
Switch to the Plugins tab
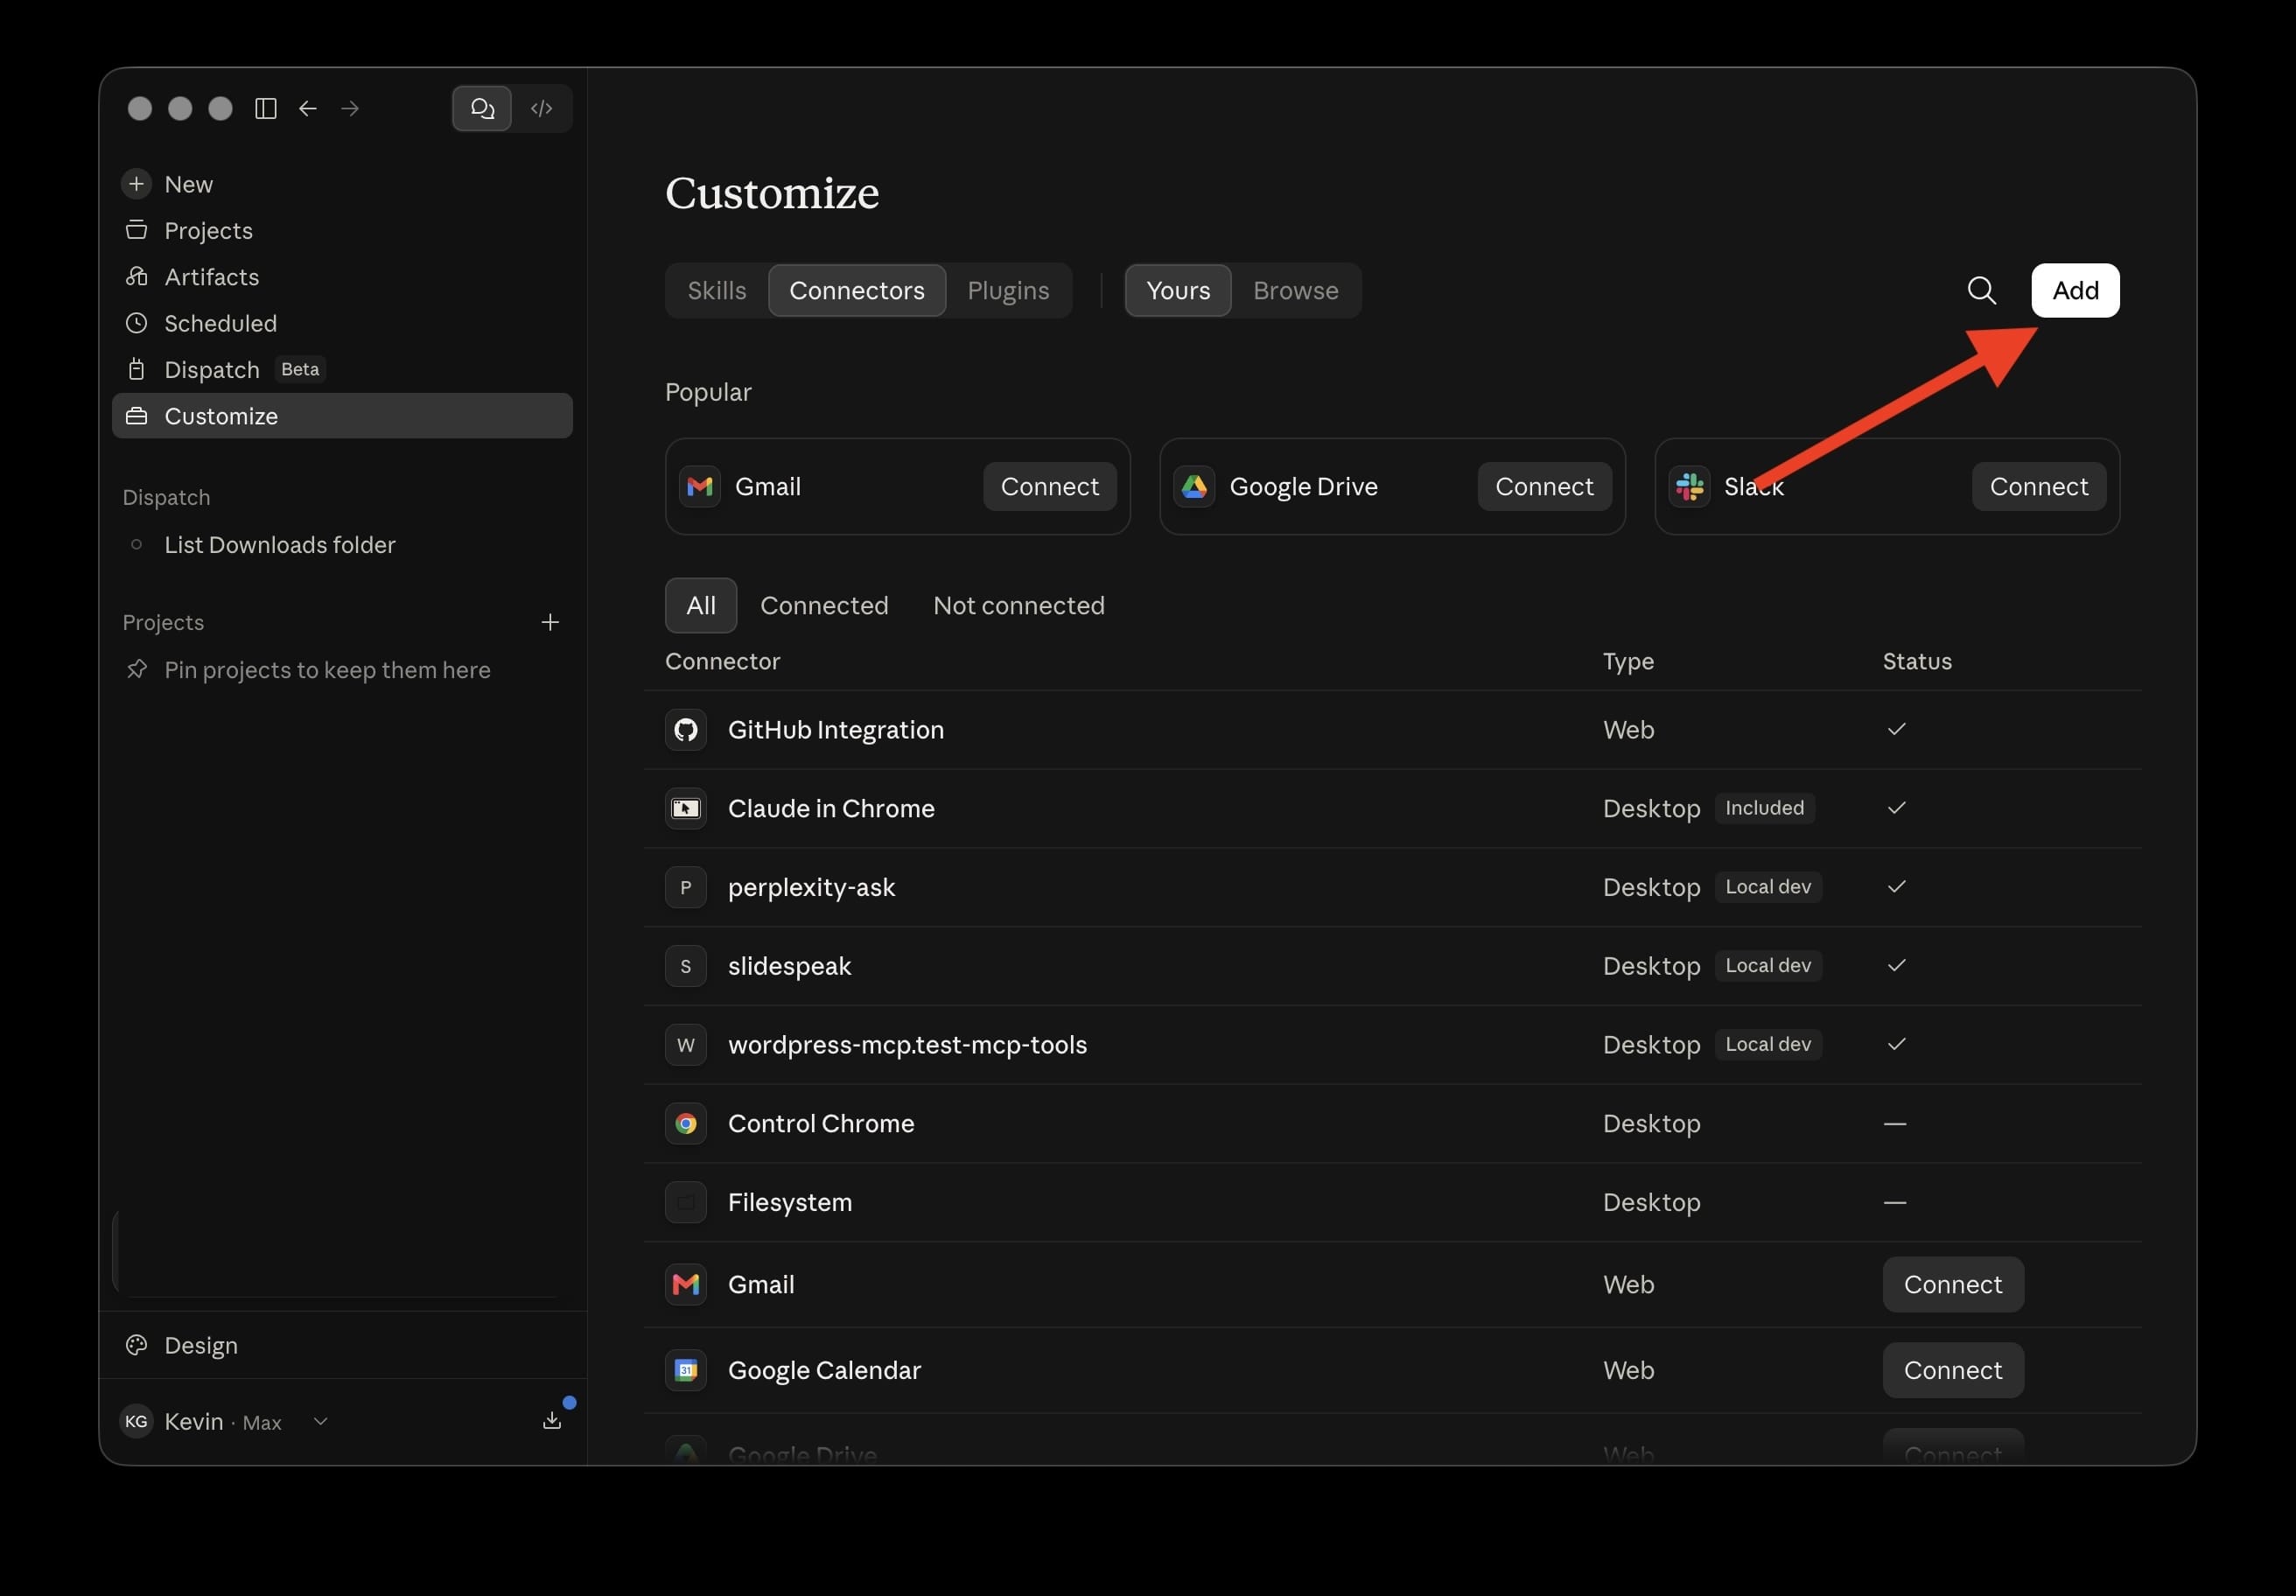(x=1008, y=290)
